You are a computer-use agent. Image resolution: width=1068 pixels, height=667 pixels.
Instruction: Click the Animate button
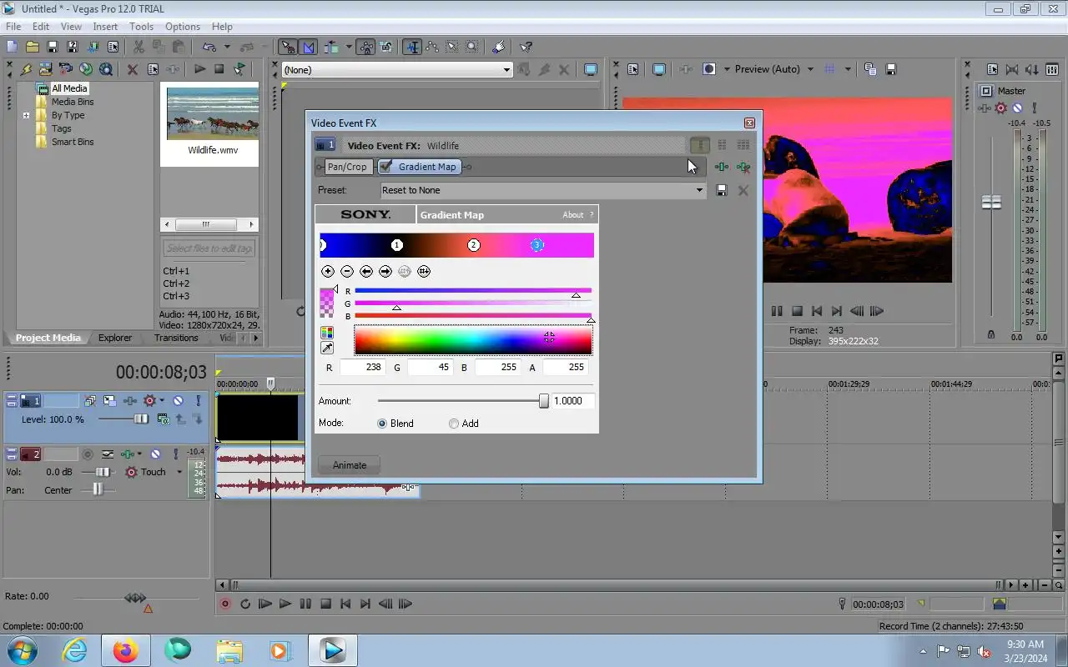coord(349,465)
